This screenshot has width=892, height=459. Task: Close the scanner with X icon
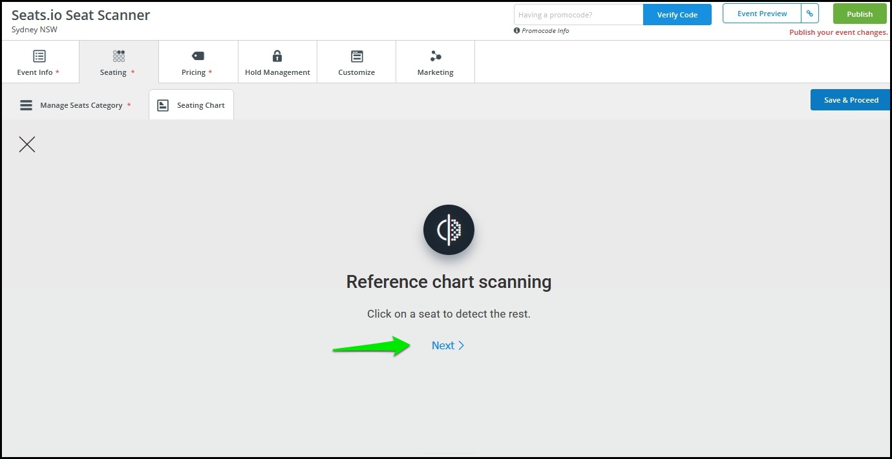coord(27,144)
